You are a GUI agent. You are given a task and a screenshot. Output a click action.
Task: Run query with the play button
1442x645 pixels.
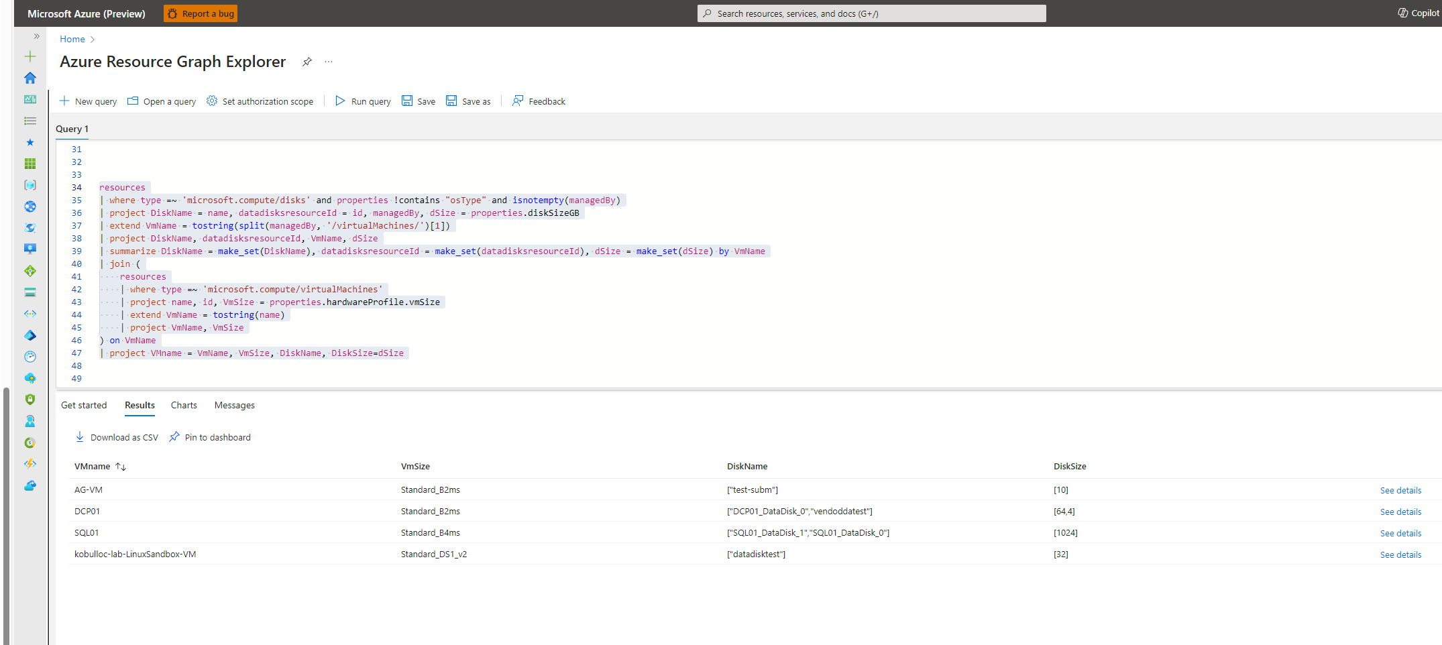(363, 101)
